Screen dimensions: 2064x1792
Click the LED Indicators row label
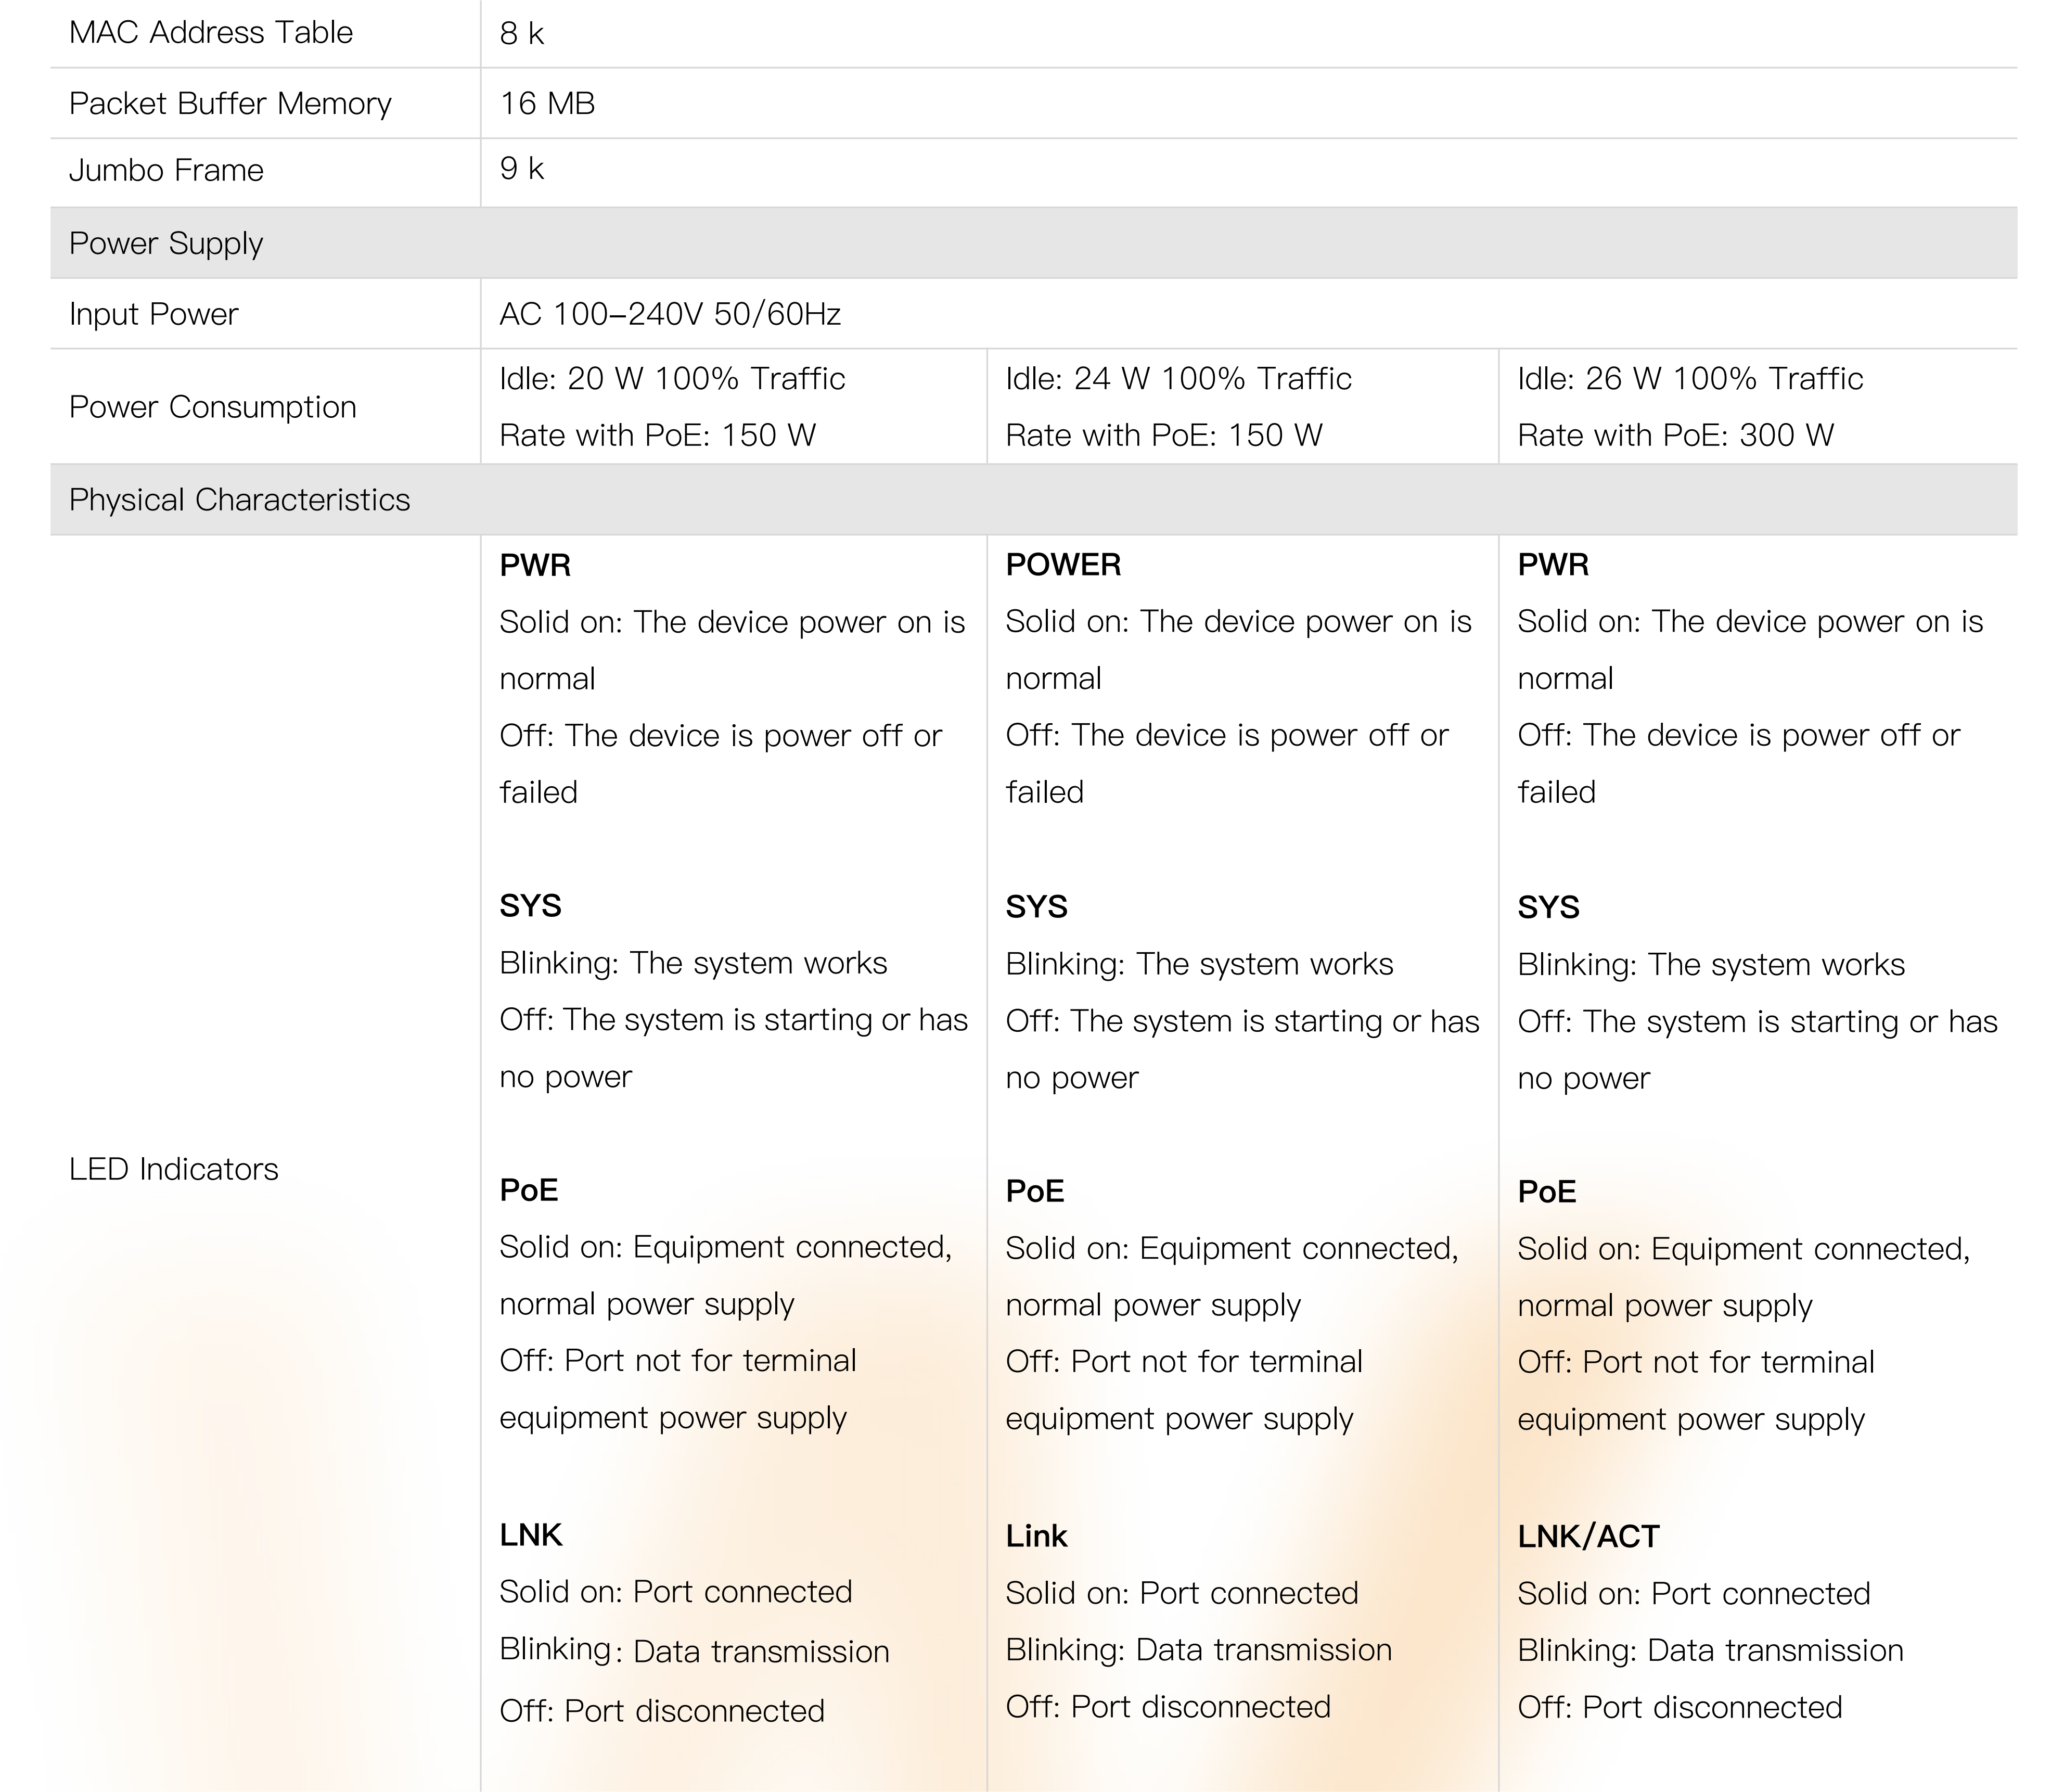click(173, 1169)
